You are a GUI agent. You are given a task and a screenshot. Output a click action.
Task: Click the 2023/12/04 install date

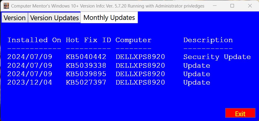tap(30, 82)
